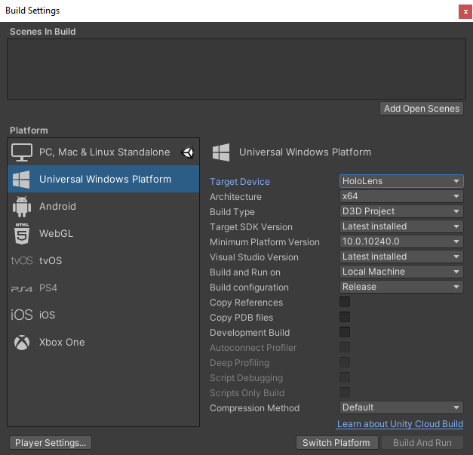Viewport: 473px width, 455px height.
Task: Open the Minimum Platform Version dropdown
Action: [x=401, y=241]
